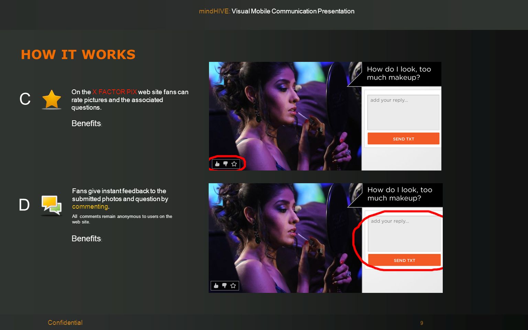Click the chat bubbles icon beside letter D
Viewport: 528px width, 330px height.
pos(52,205)
